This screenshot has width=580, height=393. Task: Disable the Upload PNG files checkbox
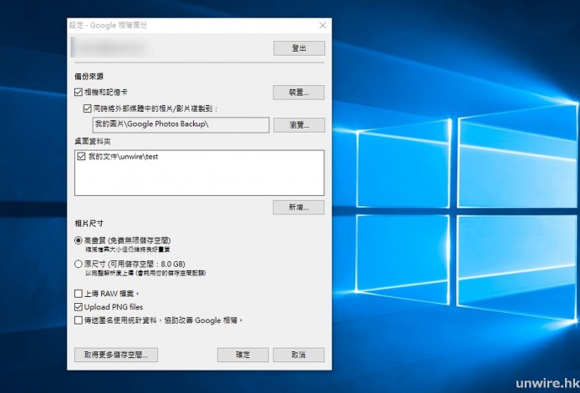point(79,307)
